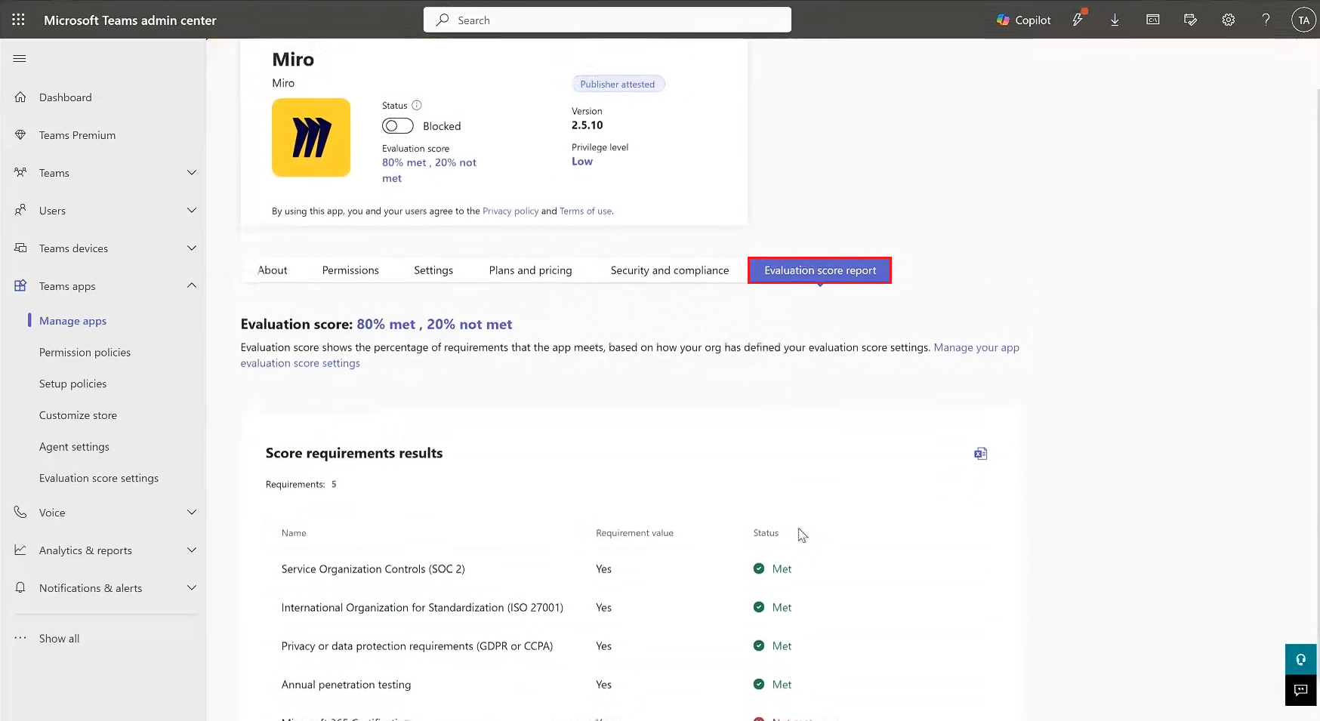Screen dimensions: 1320x721
Task: Open the app launcher waffle icon
Action: click(19, 20)
